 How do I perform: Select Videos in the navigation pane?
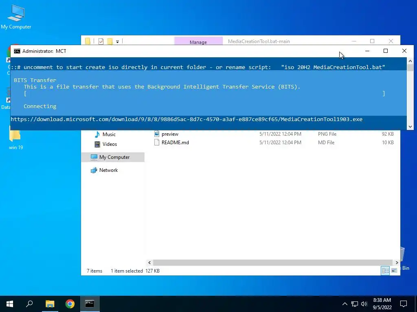click(110, 144)
